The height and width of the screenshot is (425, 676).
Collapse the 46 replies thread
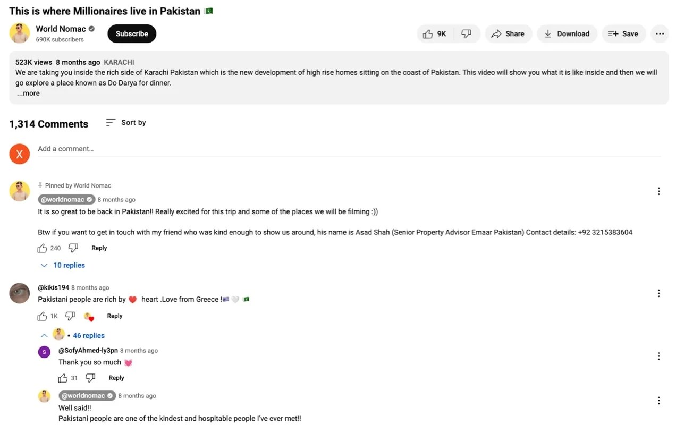tap(45, 336)
